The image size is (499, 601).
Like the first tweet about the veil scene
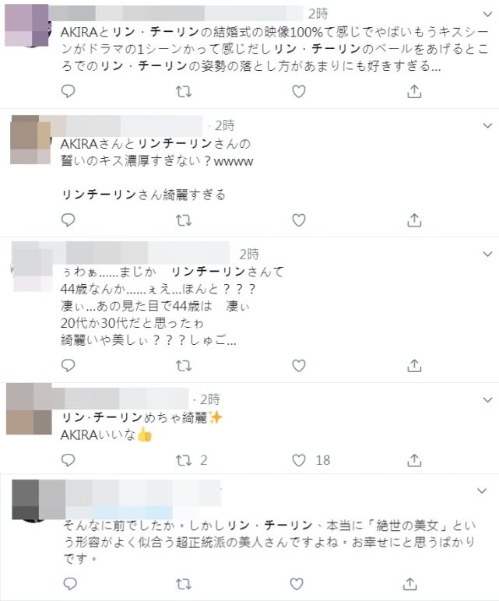(299, 92)
